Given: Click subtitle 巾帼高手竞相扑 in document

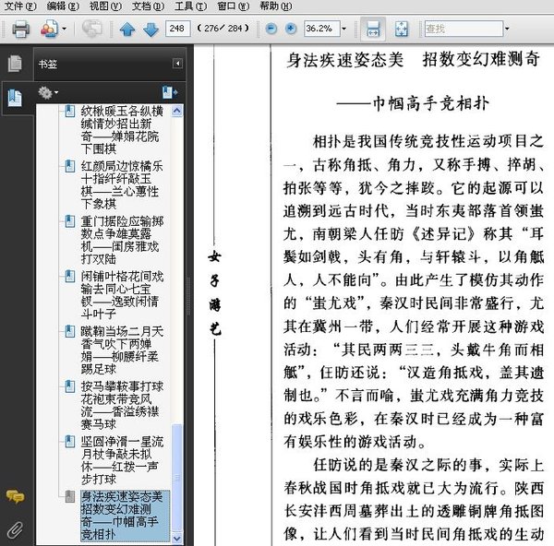Looking at the screenshot, I should (431, 104).
